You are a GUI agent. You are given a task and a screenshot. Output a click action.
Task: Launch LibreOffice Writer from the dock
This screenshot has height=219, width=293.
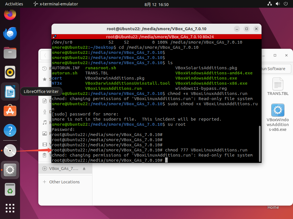(10, 92)
